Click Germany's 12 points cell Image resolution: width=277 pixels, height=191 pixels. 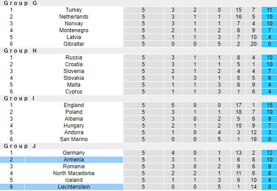point(269,153)
